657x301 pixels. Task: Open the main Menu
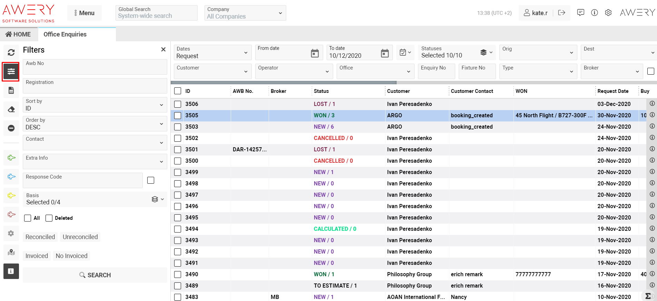click(84, 13)
